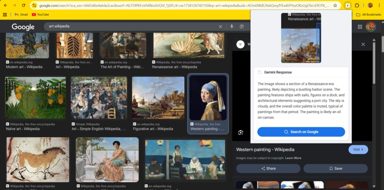This screenshot has height=190, width=384.
Task: Select The Art of Painting image result
Action: coord(123,46)
